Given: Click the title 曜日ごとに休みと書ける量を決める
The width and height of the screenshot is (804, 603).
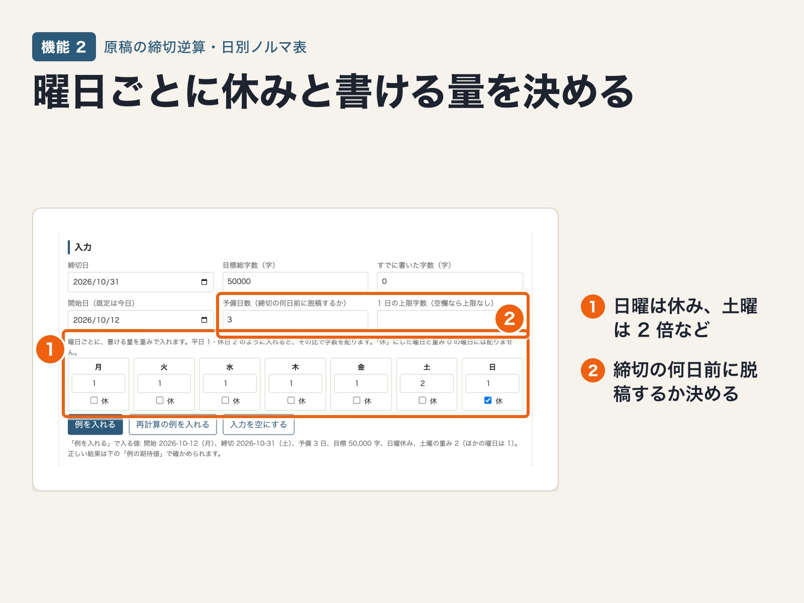Looking at the screenshot, I should tap(334, 91).
